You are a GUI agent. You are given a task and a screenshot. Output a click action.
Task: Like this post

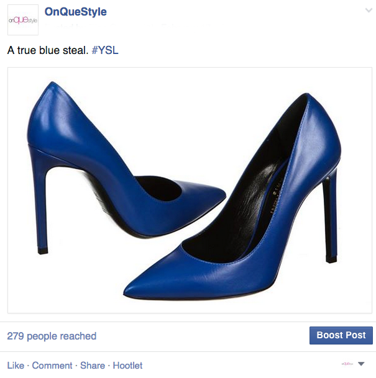(16, 366)
